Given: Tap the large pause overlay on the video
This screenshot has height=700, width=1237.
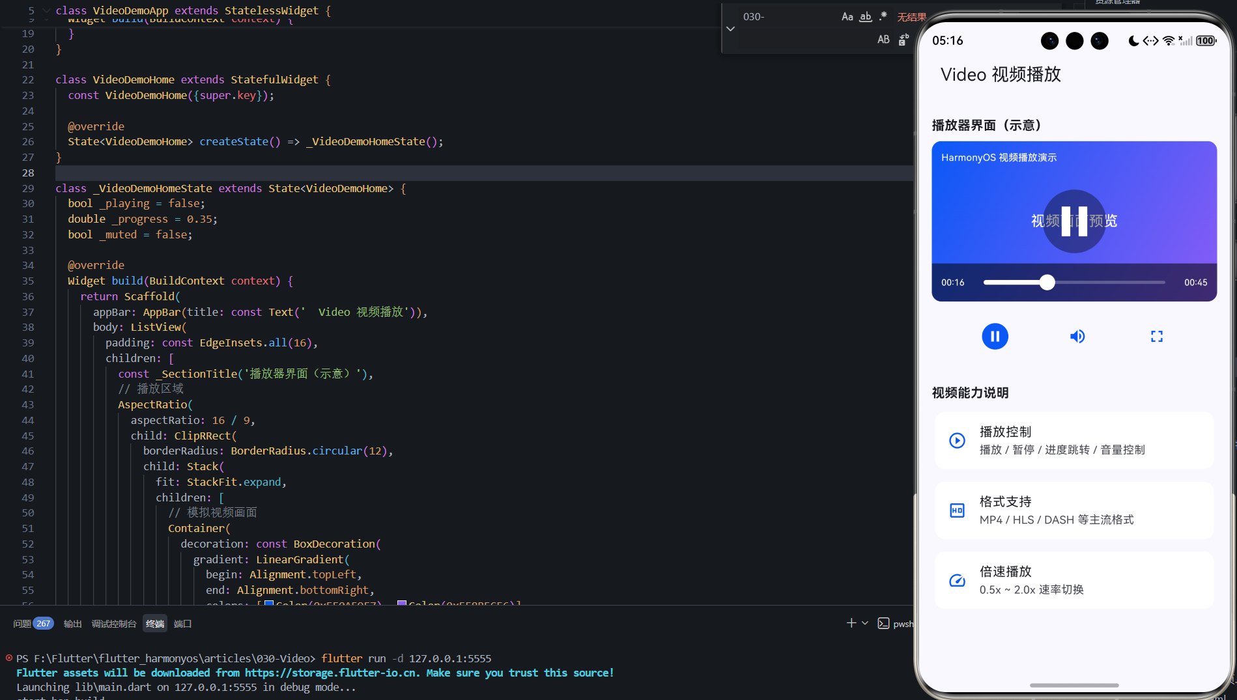Looking at the screenshot, I should [x=1074, y=221].
